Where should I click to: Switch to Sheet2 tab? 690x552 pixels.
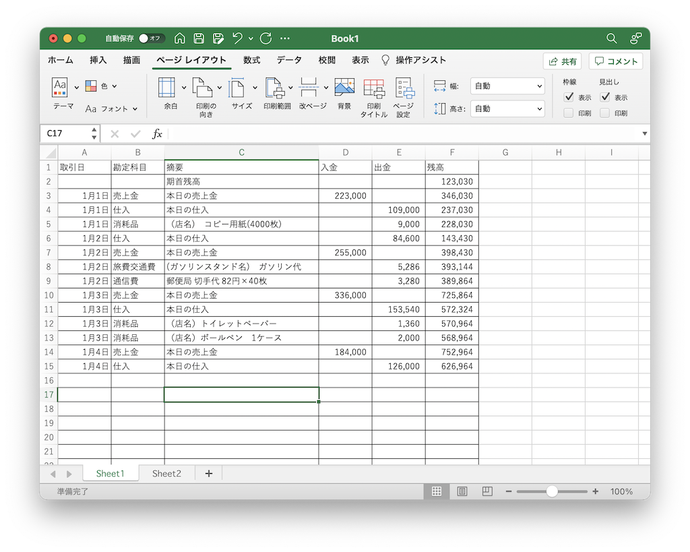(x=166, y=474)
